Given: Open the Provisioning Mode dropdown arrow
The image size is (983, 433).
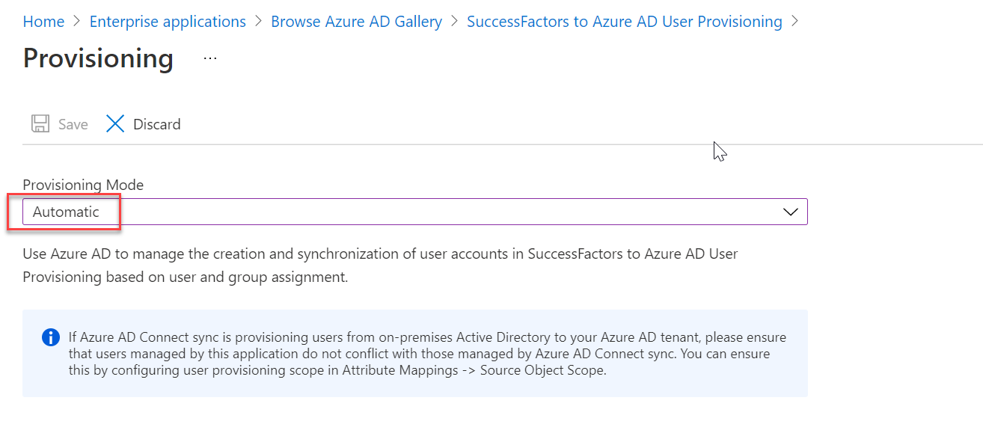Looking at the screenshot, I should (791, 212).
